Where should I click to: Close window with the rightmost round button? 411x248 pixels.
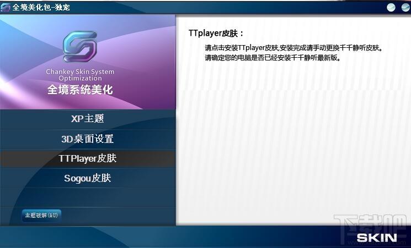[405, 7]
